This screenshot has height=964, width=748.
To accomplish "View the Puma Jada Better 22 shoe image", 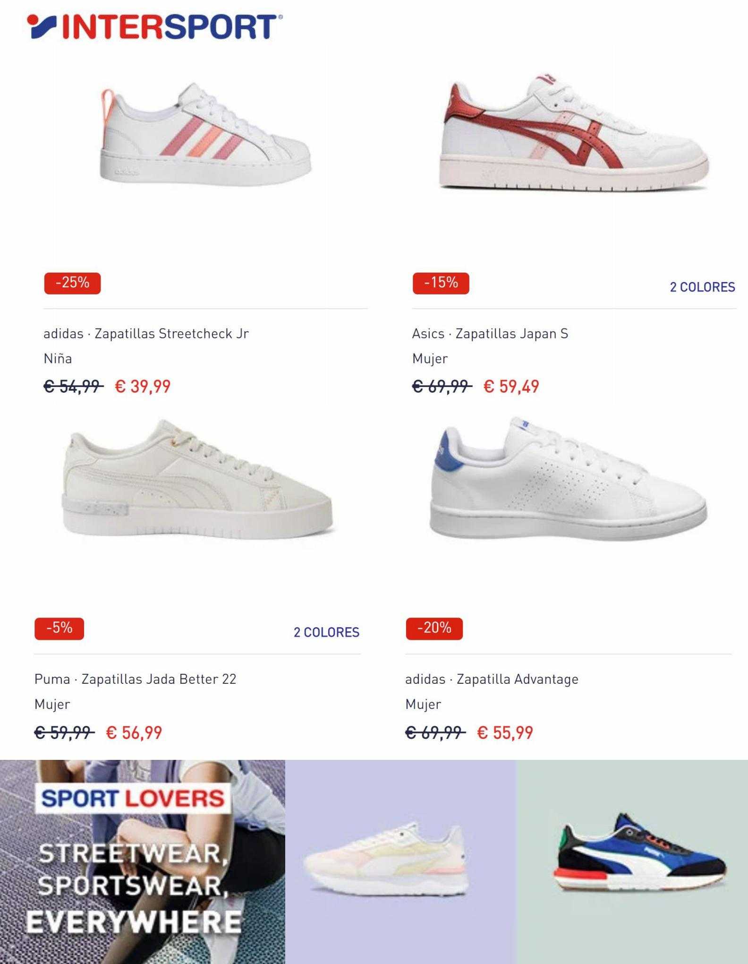I will point(197,478).
